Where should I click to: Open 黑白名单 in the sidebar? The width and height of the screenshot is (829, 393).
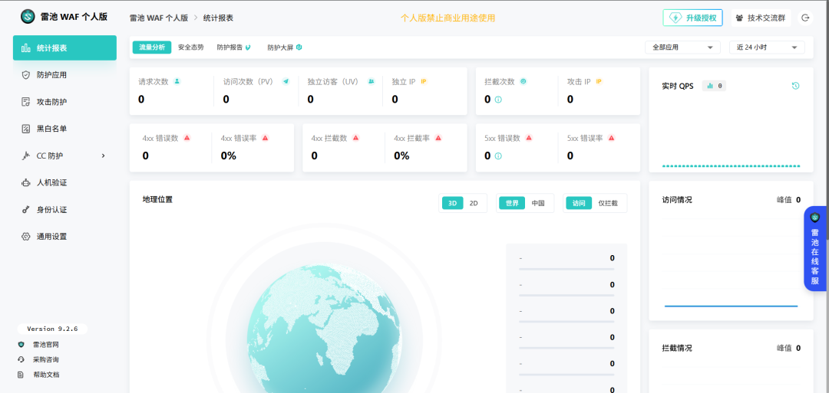(64, 129)
